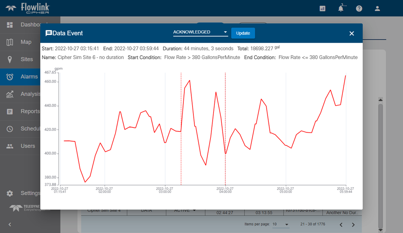This screenshot has height=233, width=403.
Task: Go to the Reports section
Action: [30, 112]
